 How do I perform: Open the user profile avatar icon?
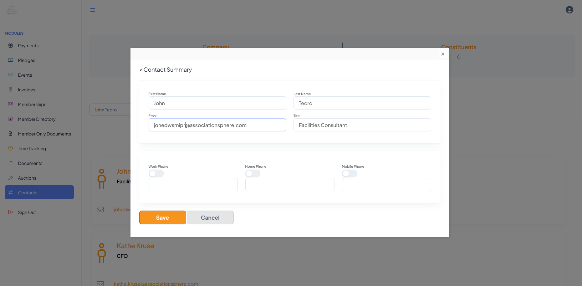(569, 10)
